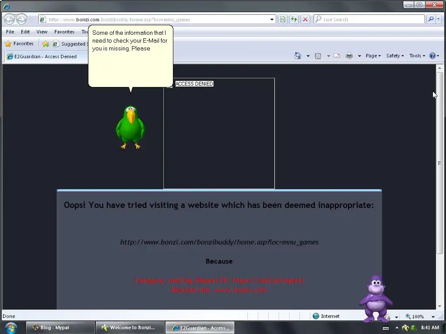Open the Safety dropdown menu

click(395, 56)
